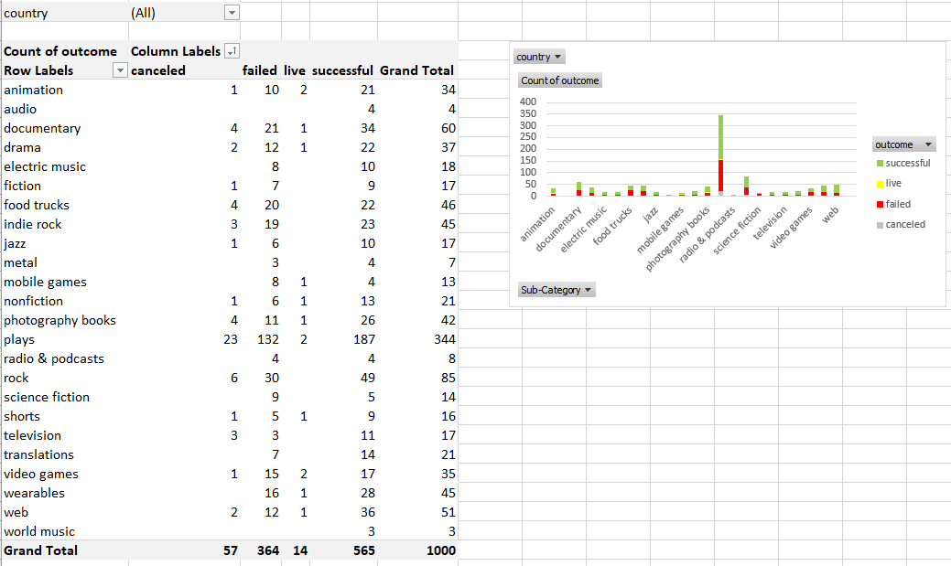The image size is (951, 566).
Task: Open the country report filter dropdown
Action: point(232,13)
